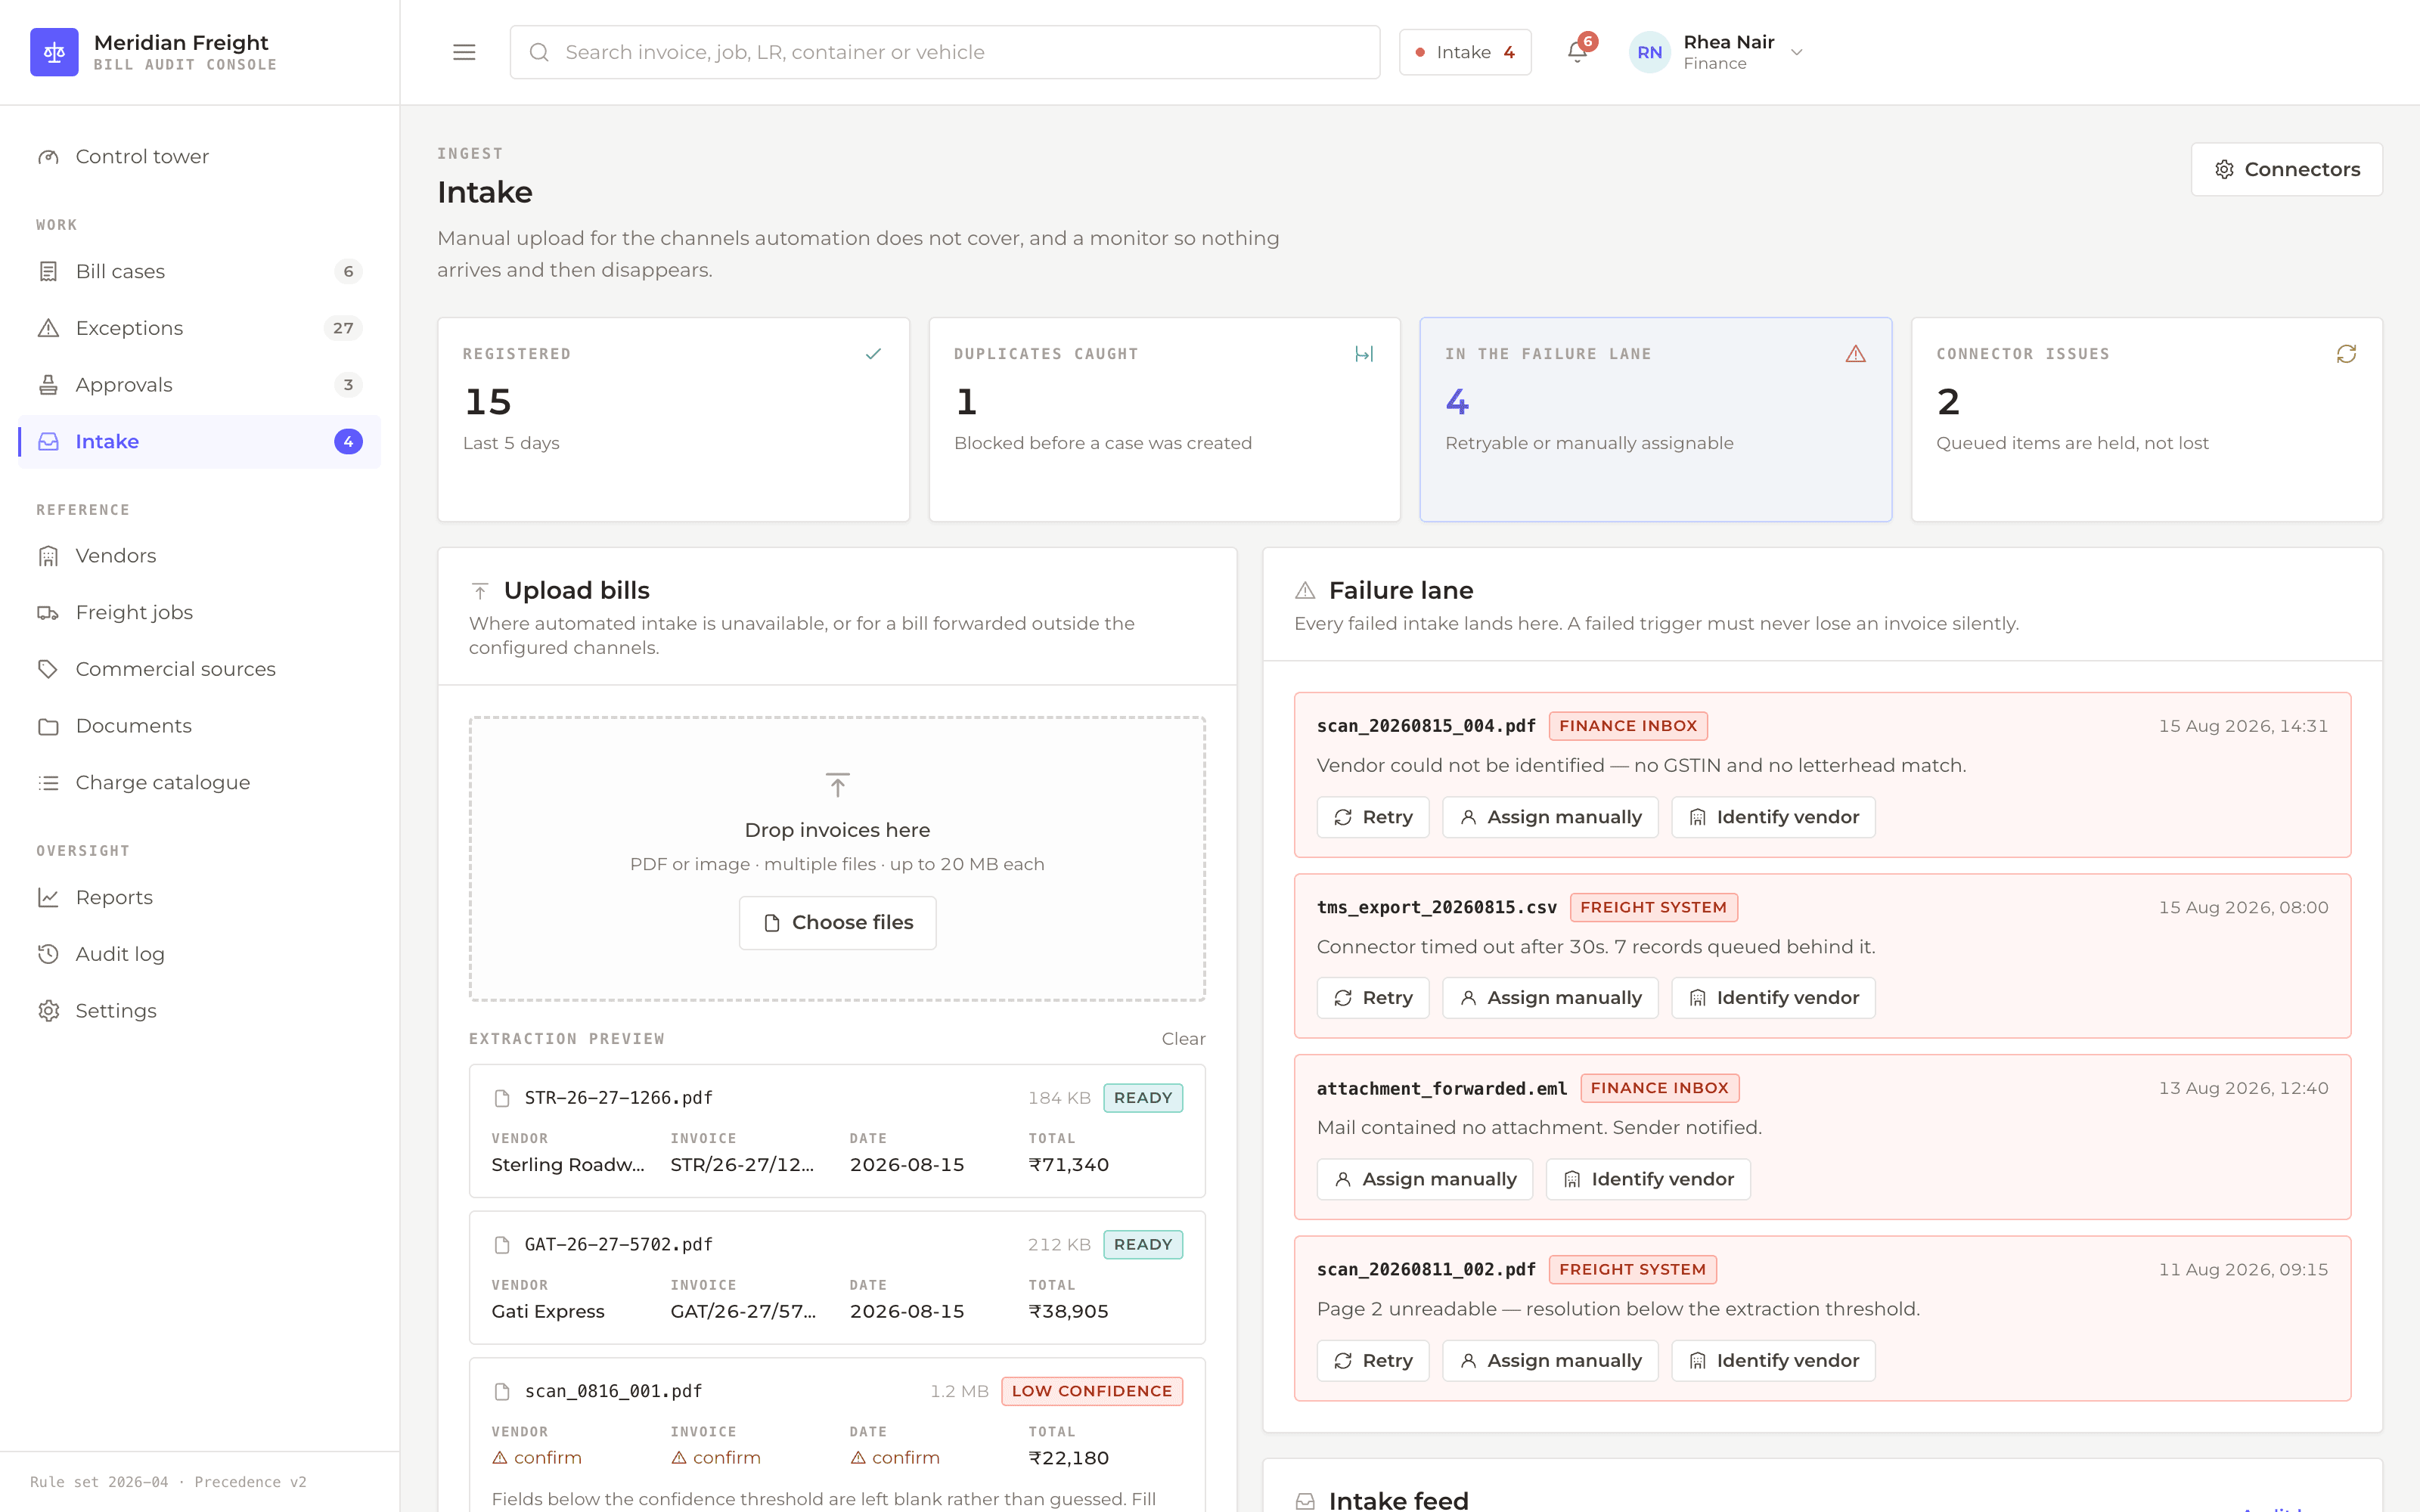The image size is (2420, 1512).
Task: Click the Upload bills heading icon
Action: 480,591
